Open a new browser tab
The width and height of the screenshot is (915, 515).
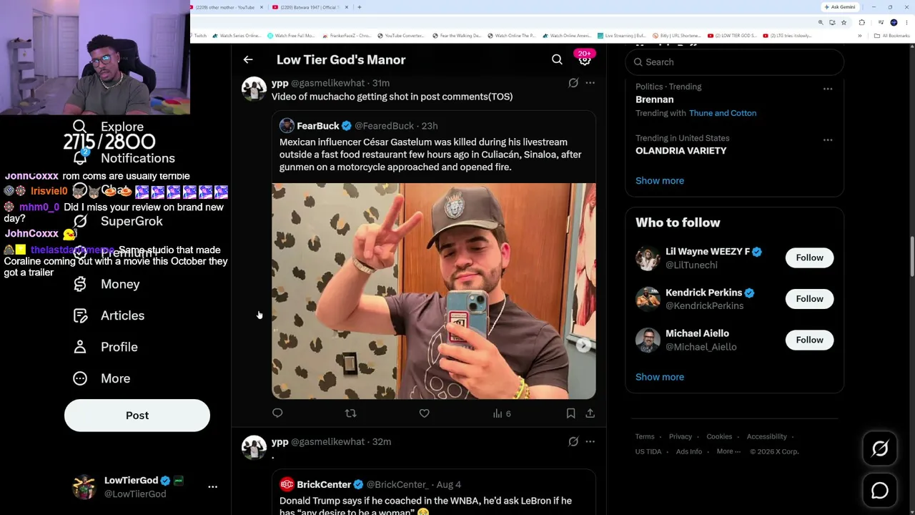tap(360, 7)
